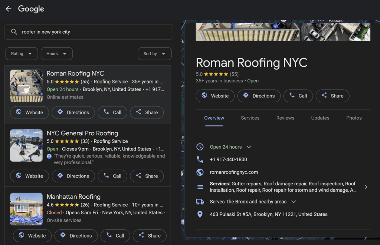The image size is (380, 245).
Task: Open the Hours filter dropdown
Action: (56, 54)
